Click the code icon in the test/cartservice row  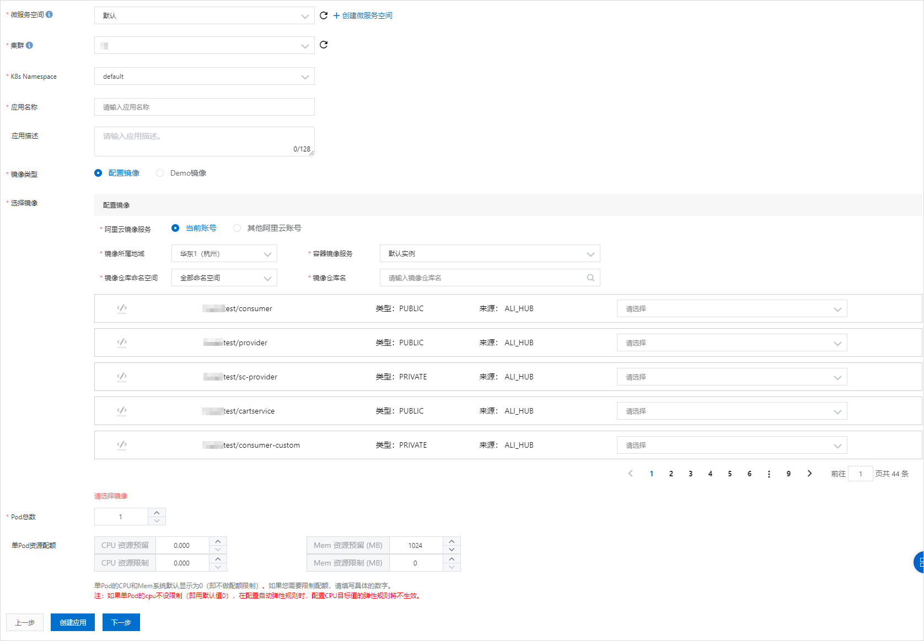(x=122, y=411)
